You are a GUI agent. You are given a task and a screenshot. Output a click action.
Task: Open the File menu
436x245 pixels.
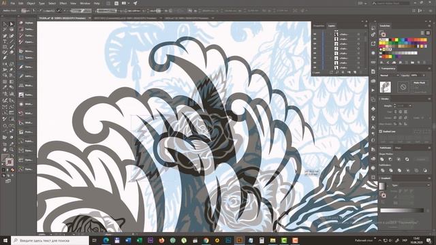coord(13,3)
